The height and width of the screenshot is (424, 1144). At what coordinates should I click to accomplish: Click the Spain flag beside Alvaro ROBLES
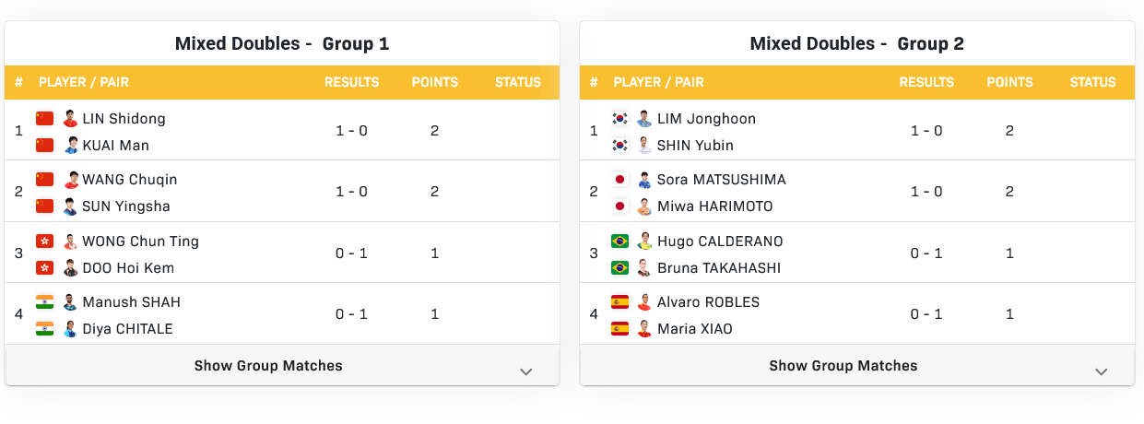click(x=619, y=302)
